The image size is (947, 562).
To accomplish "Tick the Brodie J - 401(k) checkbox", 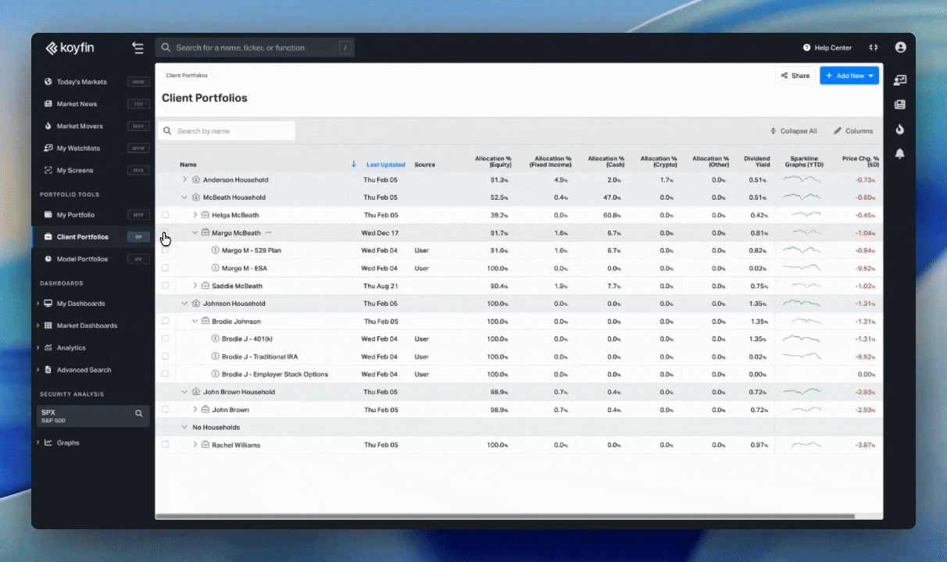I will pyautogui.click(x=165, y=339).
